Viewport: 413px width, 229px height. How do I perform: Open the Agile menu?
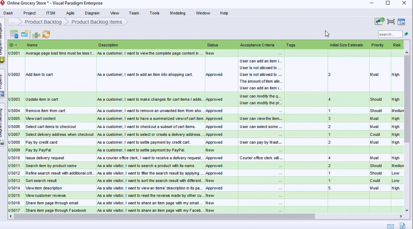tap(70, 13)
